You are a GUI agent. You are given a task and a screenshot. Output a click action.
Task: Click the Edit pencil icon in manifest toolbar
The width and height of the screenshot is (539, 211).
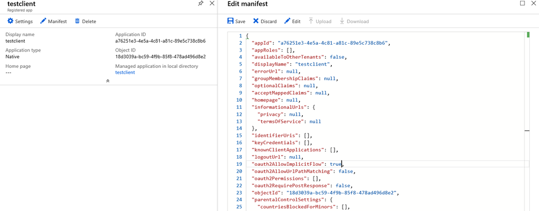click(x=287, y=21)
